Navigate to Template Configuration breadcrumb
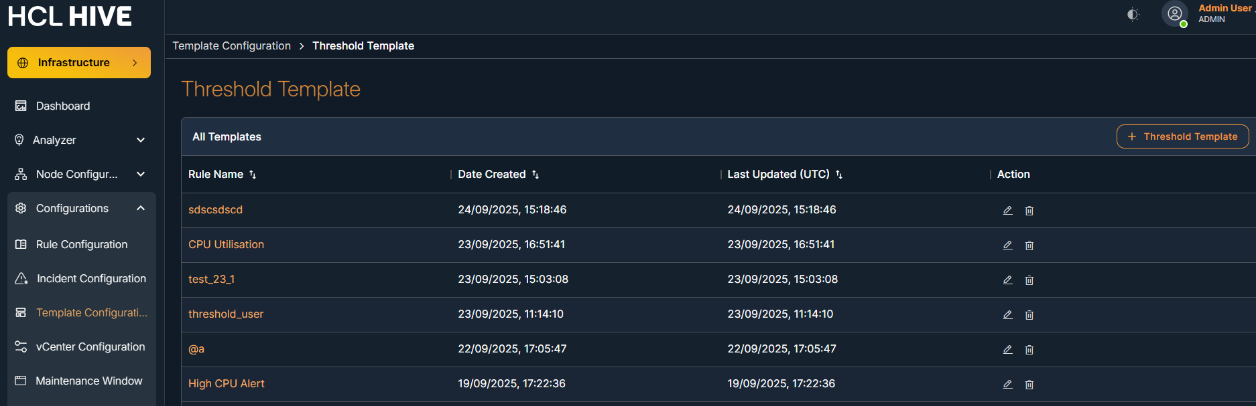This screenshot has height=406, width=1256. (x=231, y=45)
